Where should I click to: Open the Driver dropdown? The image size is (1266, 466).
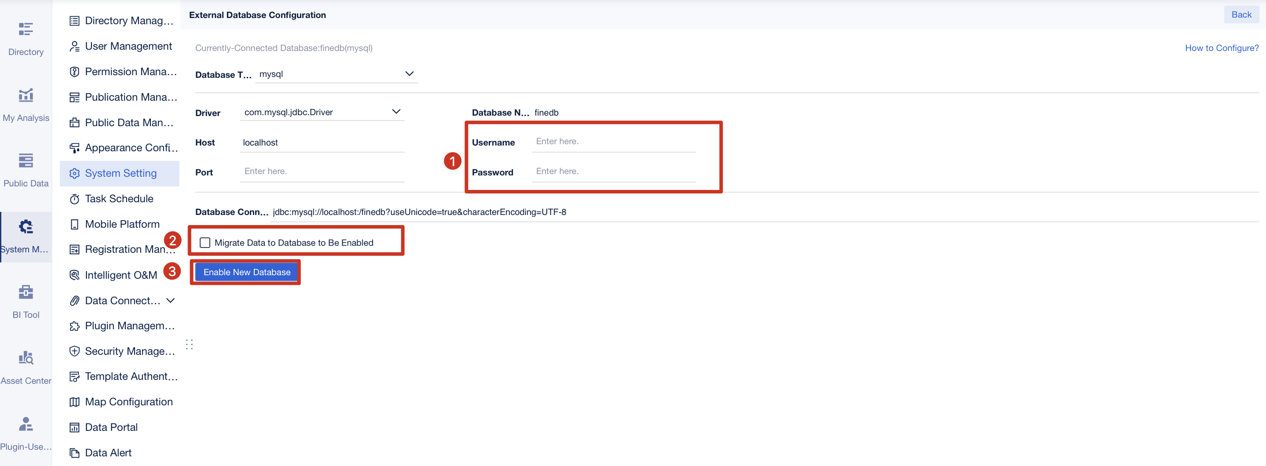tap(396, 112)
